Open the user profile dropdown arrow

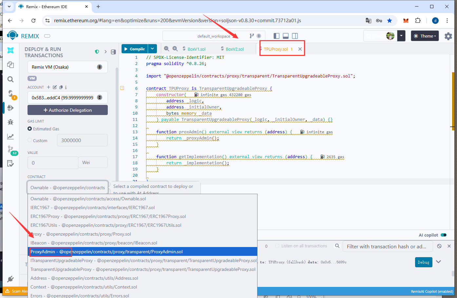401,36
